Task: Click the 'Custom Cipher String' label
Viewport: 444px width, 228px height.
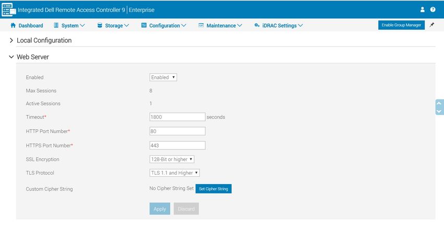Action: 49,189
